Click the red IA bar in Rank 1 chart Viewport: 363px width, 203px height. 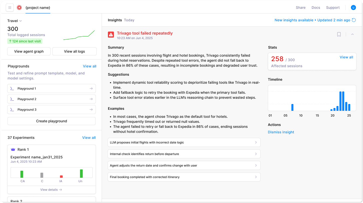point(61,176)
